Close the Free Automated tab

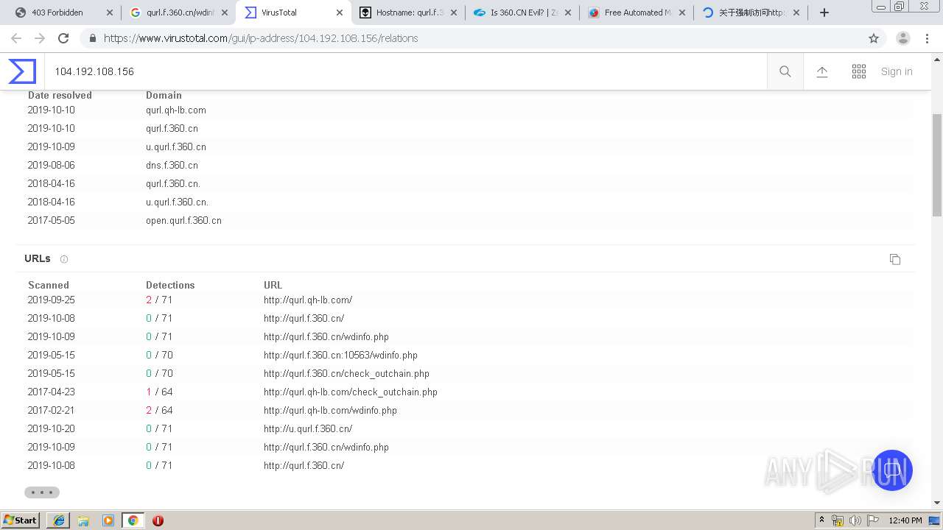click(681, 13)
